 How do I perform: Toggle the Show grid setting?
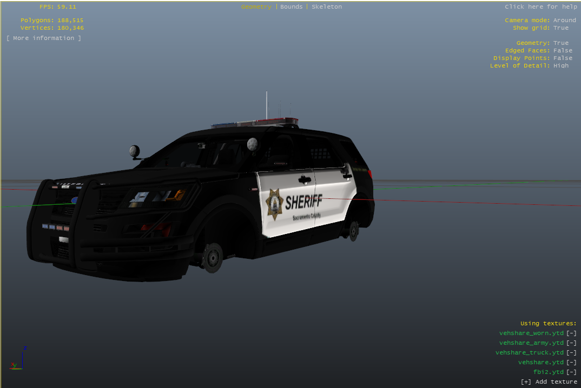tap(560, 28)
